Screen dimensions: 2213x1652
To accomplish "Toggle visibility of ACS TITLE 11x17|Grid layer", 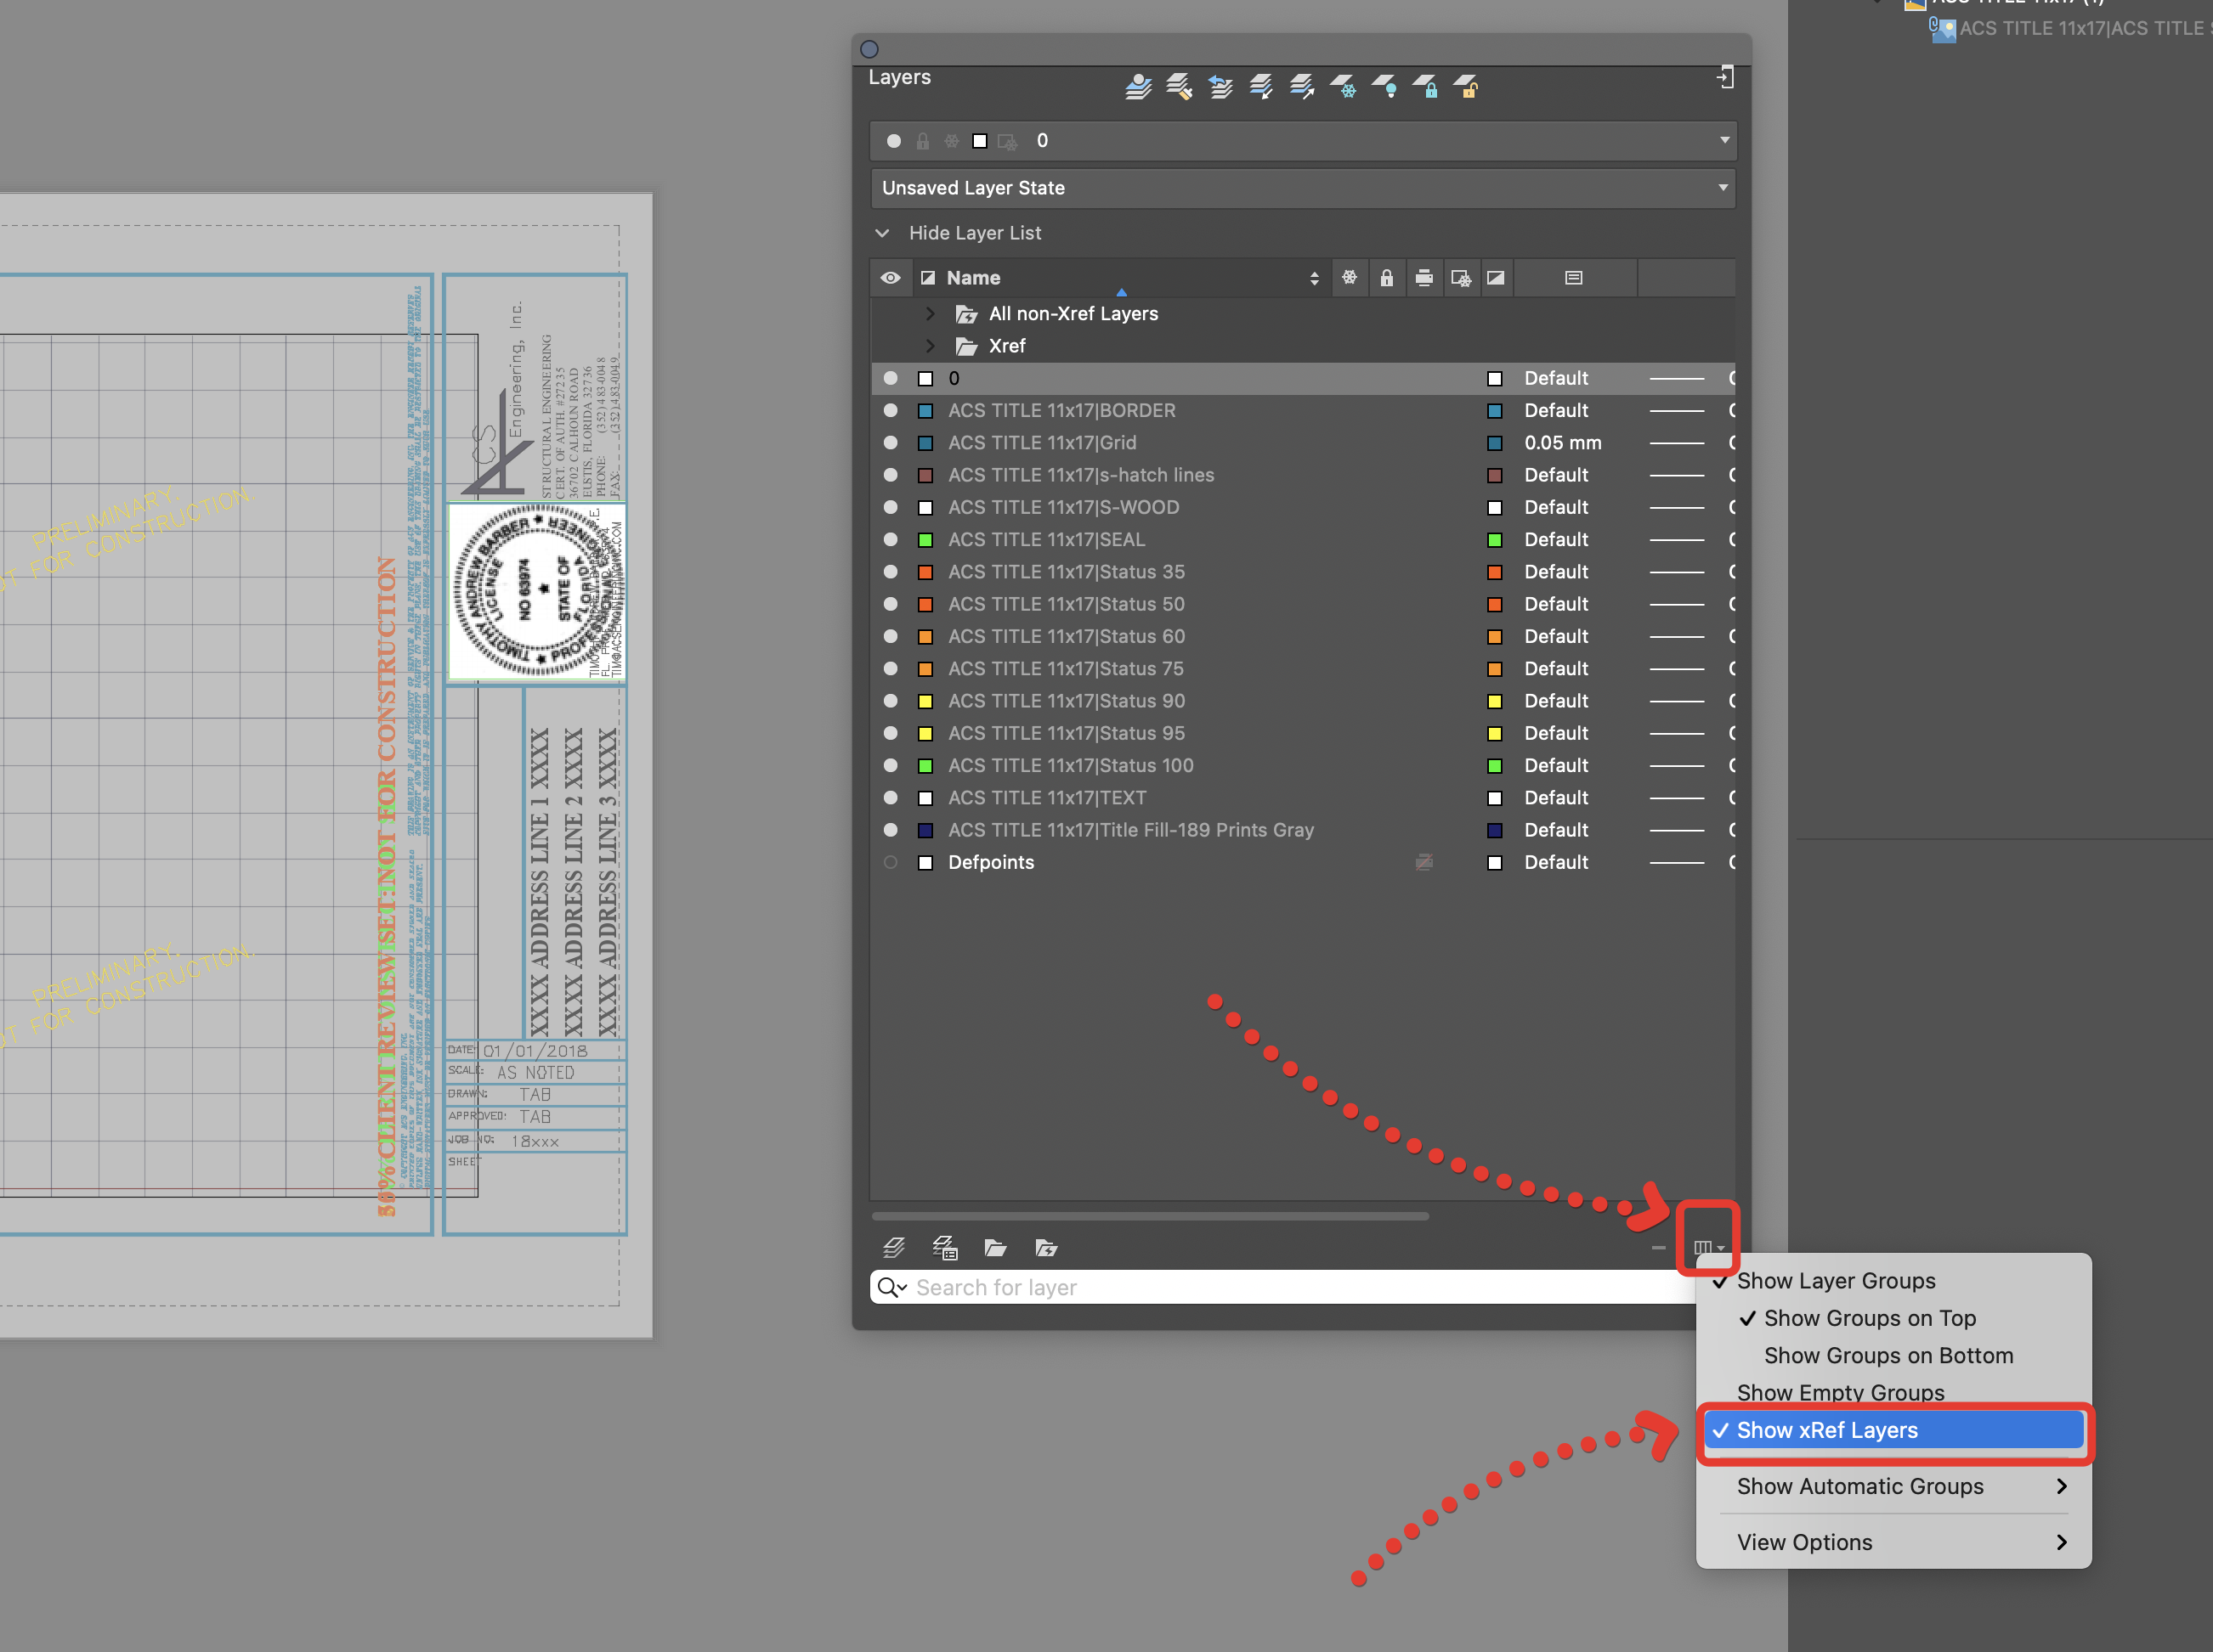I will click(x=891, y=443).
